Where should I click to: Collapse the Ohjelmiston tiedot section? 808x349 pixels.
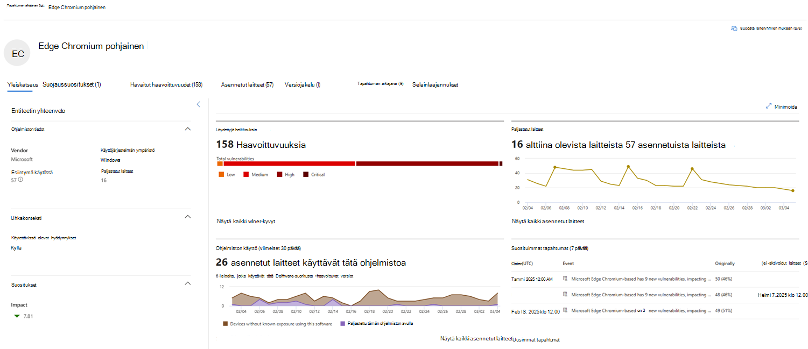tap(188, 129)
